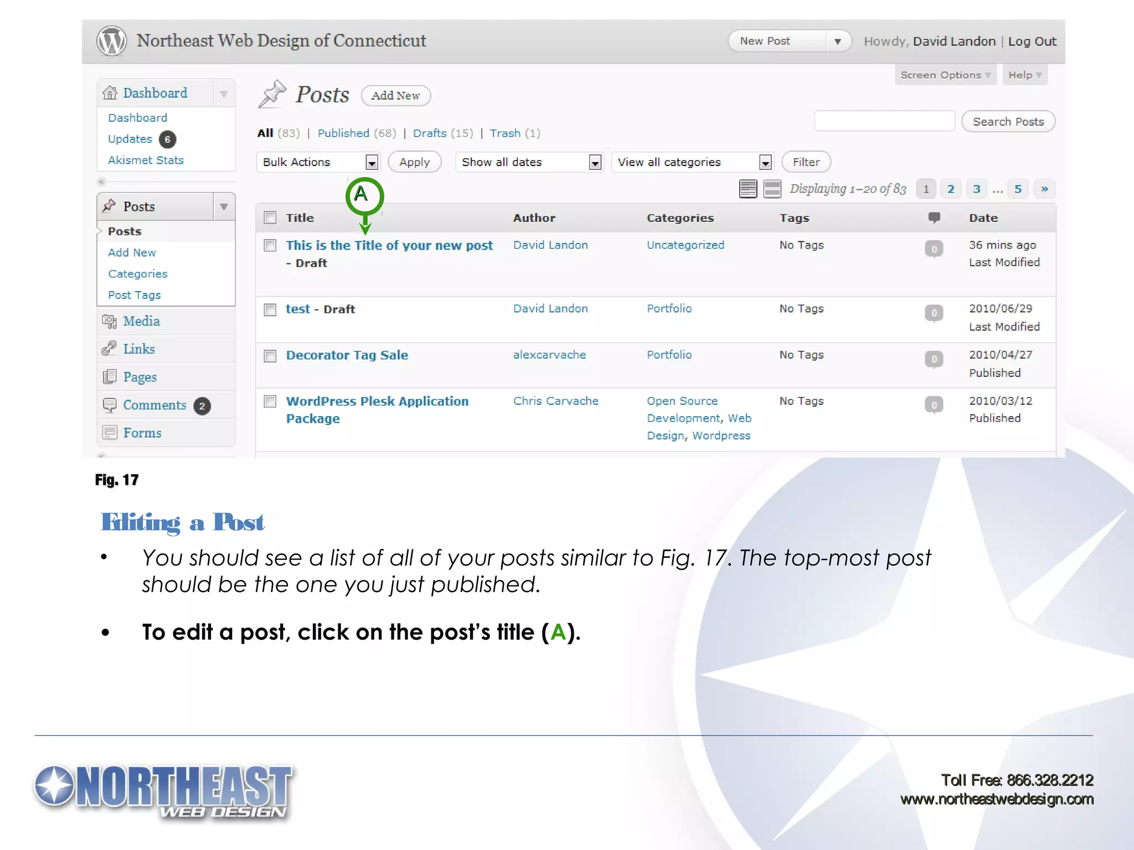Click author link alexcarvache

pyautogui.click(x=549, y=355)
